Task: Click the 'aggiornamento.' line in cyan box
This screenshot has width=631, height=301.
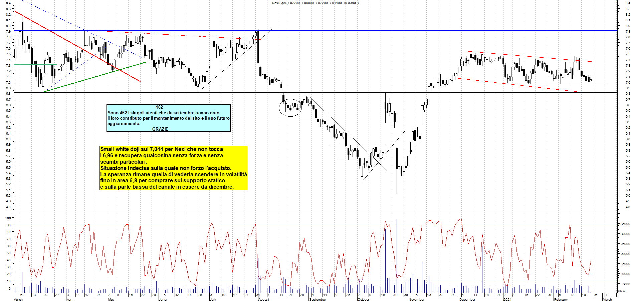Action: pyautogui.click(x=124, y=123)
